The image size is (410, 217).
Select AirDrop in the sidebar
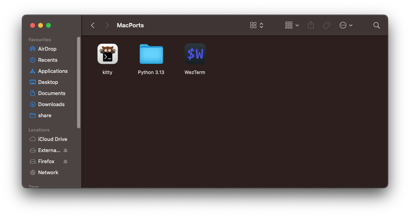point(47,49)
